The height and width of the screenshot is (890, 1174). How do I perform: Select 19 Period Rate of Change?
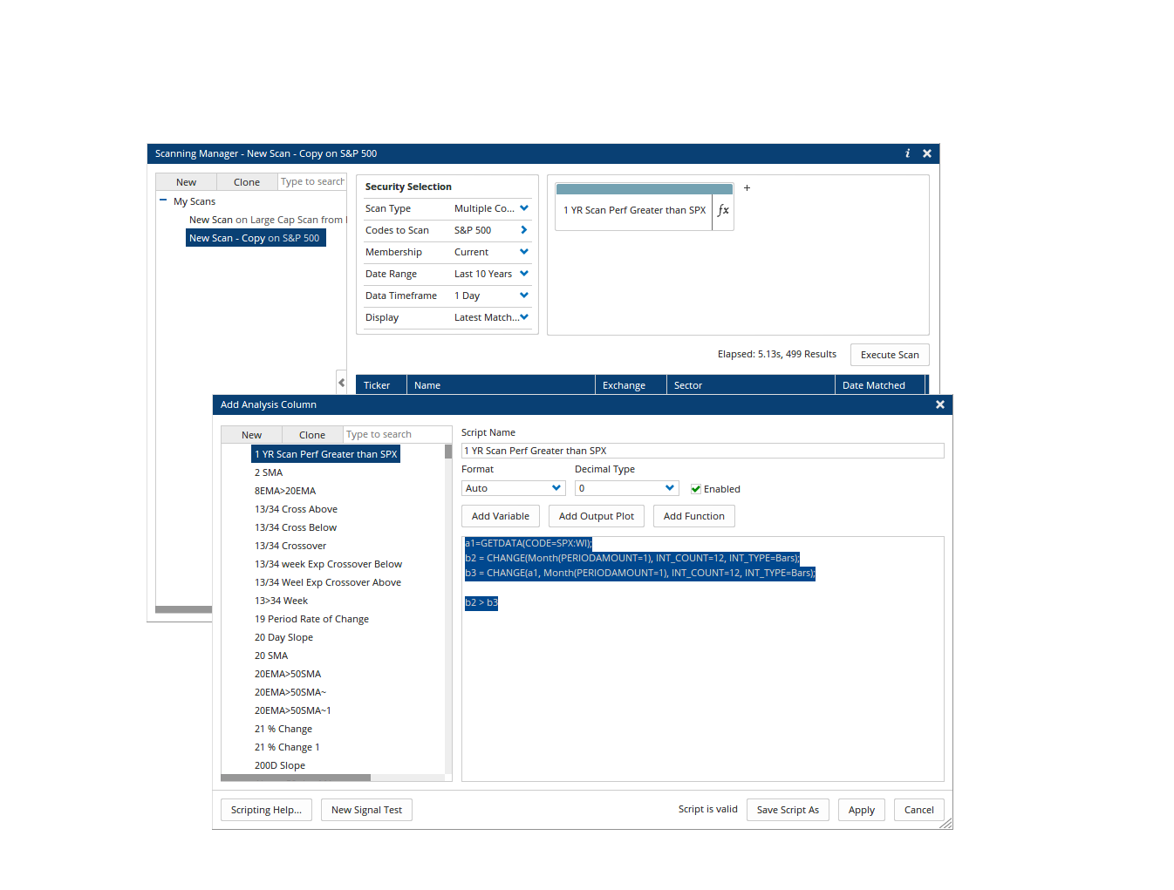(x=311, y=619)
